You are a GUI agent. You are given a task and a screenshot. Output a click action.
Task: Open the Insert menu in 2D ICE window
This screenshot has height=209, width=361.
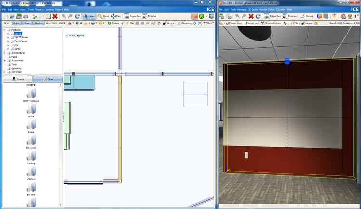(23, 10)
